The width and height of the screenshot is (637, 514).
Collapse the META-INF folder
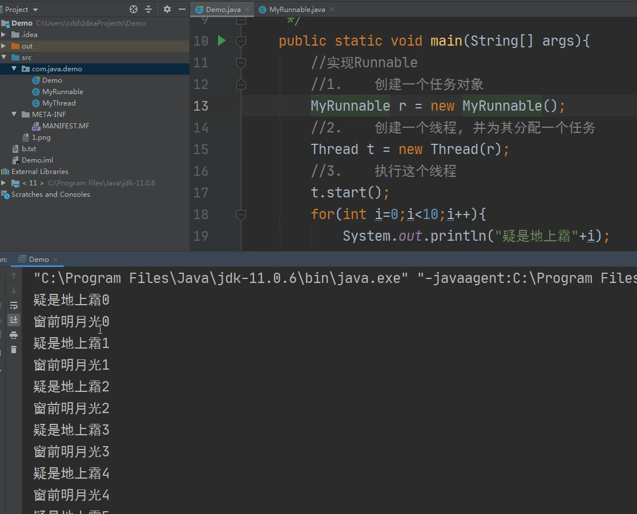[14, 115]
